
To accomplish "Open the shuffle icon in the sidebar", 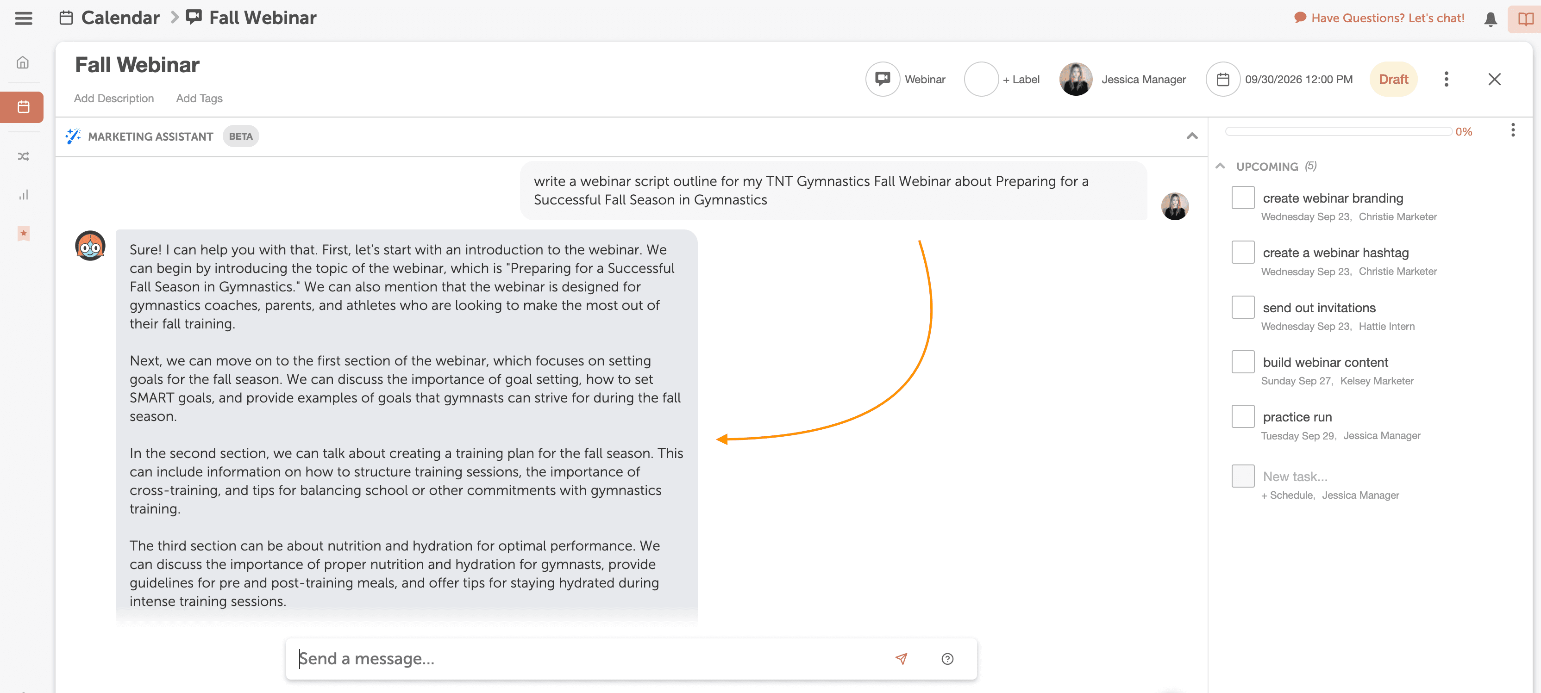I will 23,156.
